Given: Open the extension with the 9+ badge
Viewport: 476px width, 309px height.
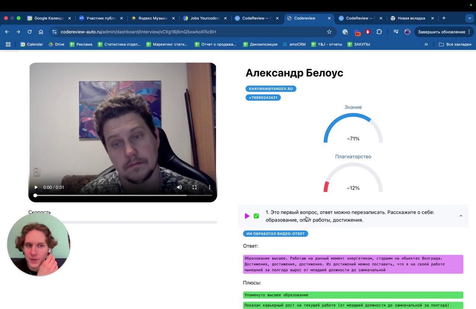Looking at the screenshot, I should tap(357, 32).
